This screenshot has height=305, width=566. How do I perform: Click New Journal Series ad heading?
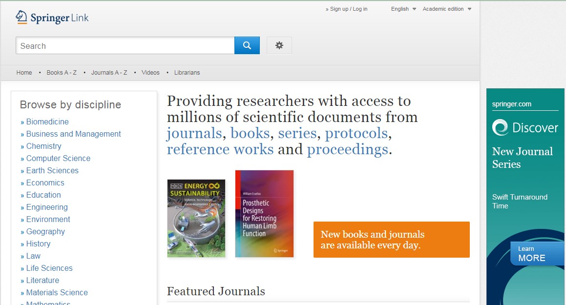coord(523,158)
